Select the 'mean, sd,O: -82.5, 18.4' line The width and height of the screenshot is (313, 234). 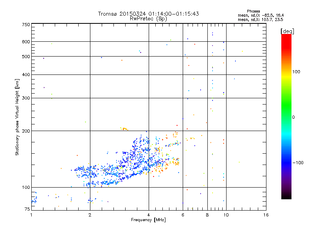click(x=261, y=15)
